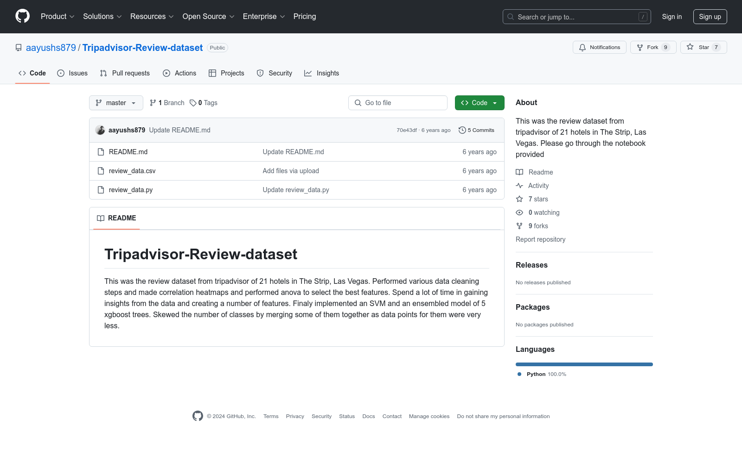The height and width of the screenshot is (463, 742).
Task: Expand the Resources menu
Action: (152, 17)
